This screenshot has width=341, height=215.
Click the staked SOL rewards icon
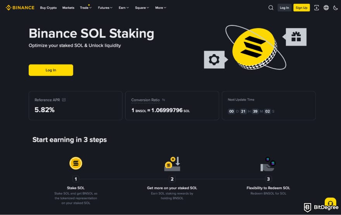(172, 164)
